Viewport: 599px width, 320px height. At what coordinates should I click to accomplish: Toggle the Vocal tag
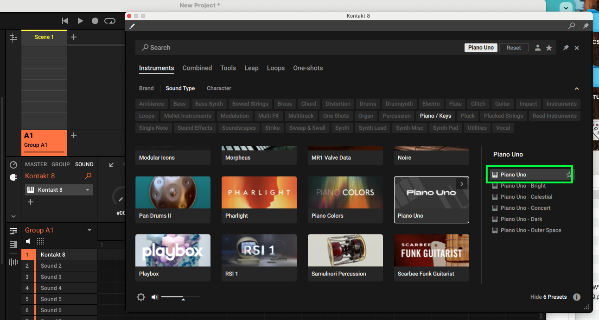click(503, 128)
